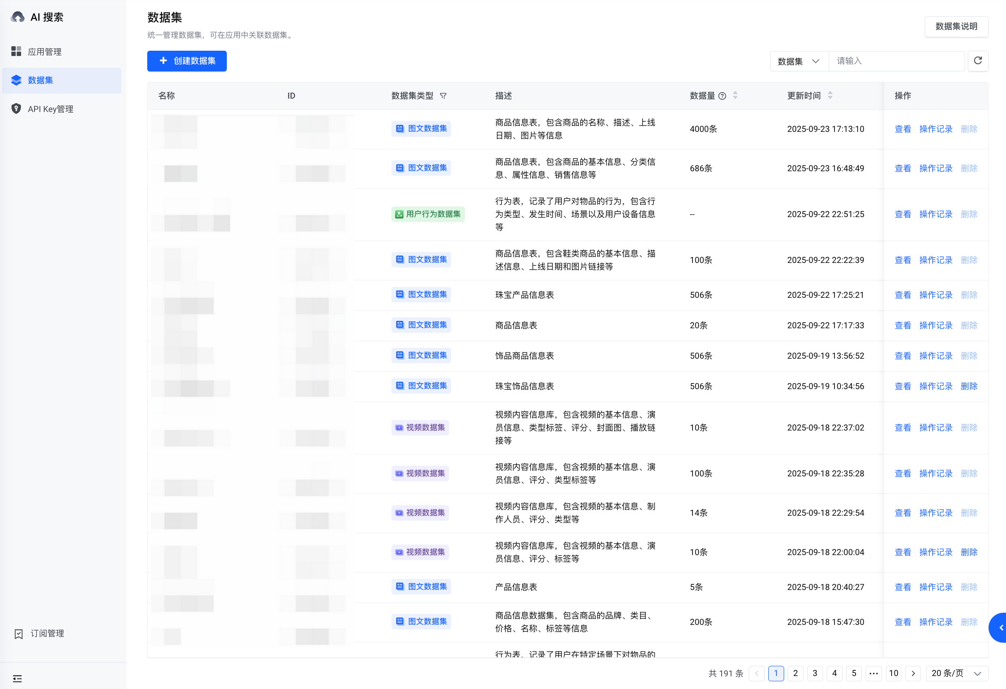
Task: Click 查看 for the 4000条 dataset
Action: pos(903,129)
